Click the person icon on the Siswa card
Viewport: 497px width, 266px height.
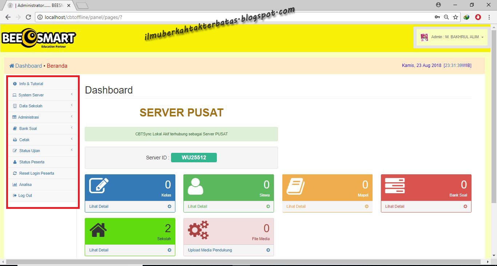point(195,186)
